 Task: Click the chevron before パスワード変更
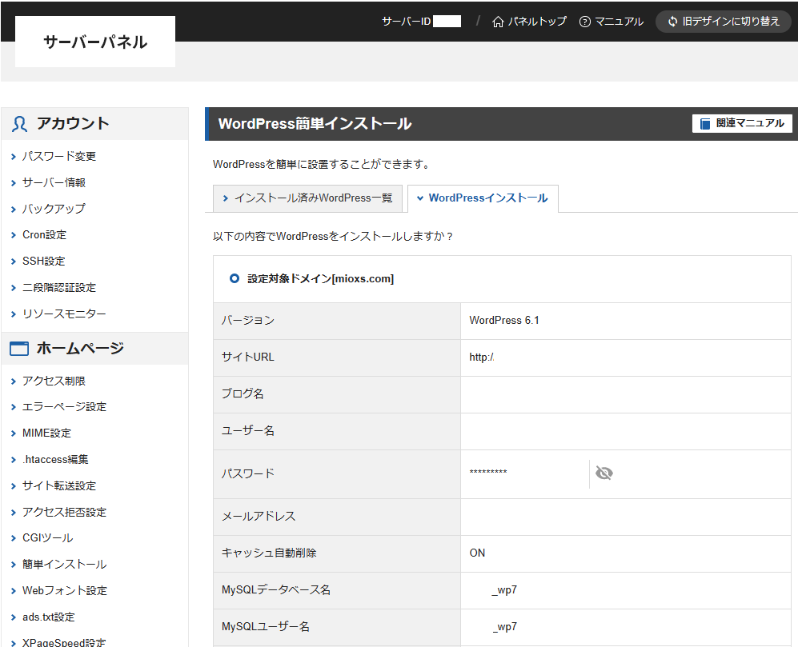tap(14, 157)
